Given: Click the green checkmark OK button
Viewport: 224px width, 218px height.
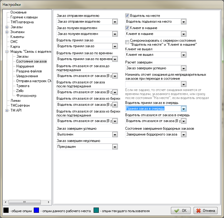Looking at the screenshot, I should (180, 211).
